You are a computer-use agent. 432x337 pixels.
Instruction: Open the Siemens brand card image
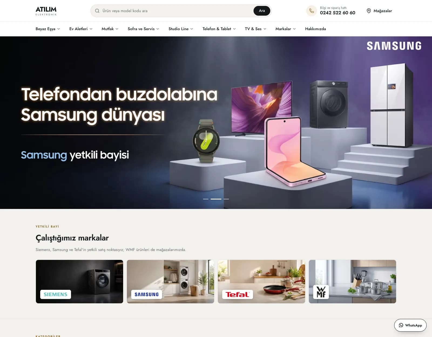click(x=79, y=281)
